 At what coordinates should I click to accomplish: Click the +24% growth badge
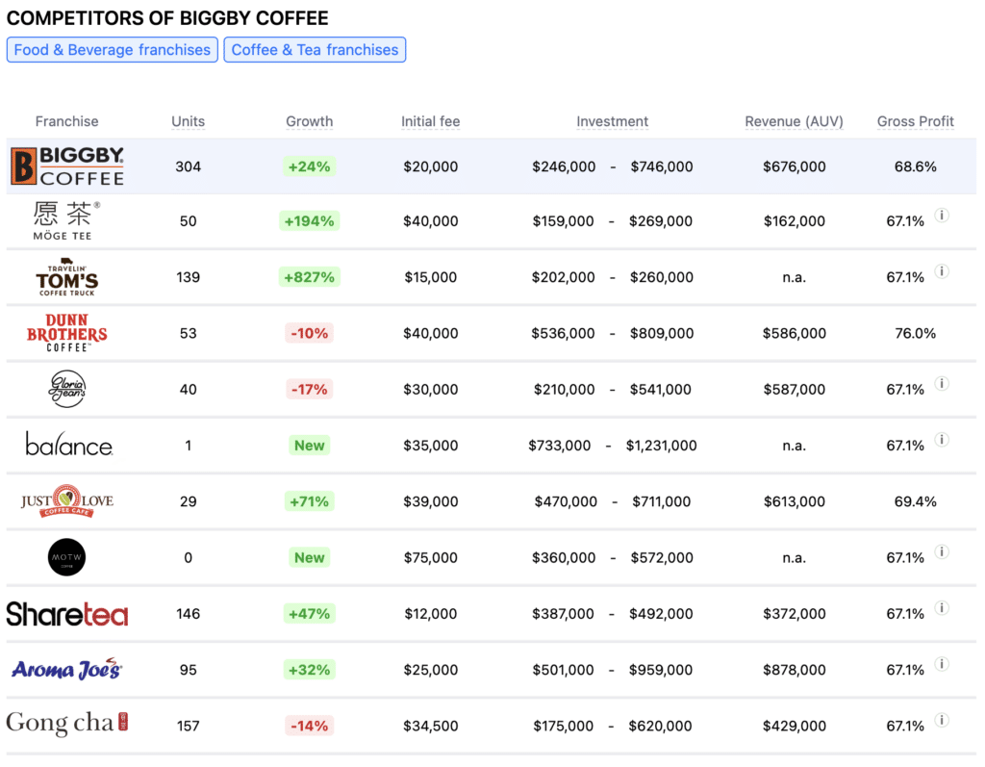[x=309, y=166]
